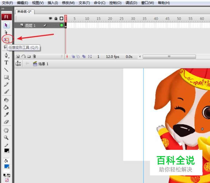Select the white arrow Subselection tool
Screen dimensions: 210x183
click(6, 32)
